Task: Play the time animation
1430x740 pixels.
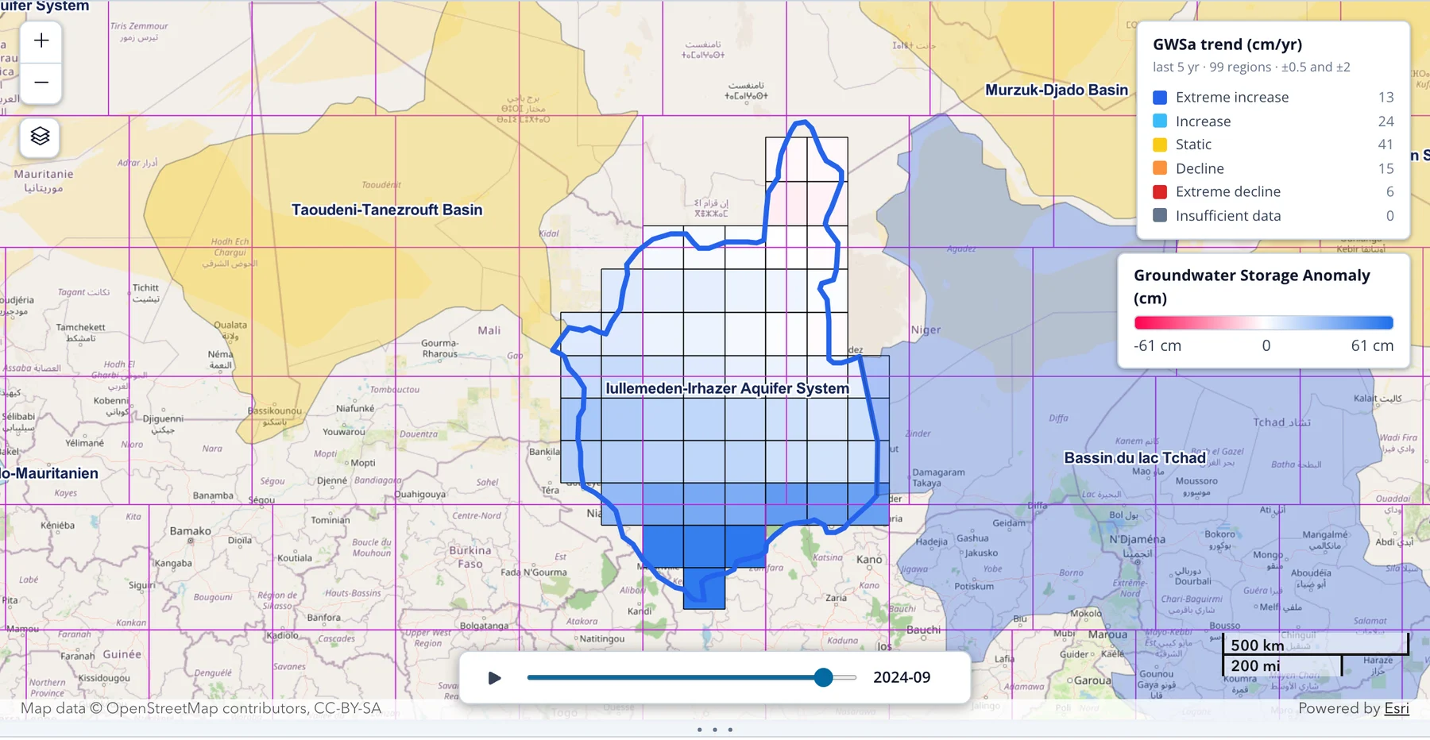Action: [494, 678]
